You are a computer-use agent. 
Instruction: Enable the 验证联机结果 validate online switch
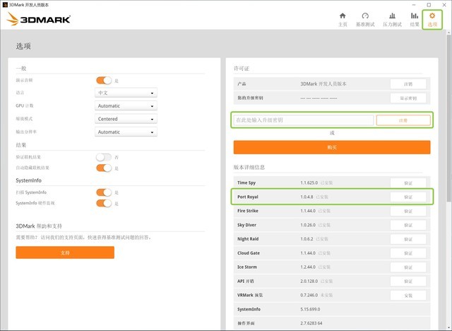click(x=104, y=157)
